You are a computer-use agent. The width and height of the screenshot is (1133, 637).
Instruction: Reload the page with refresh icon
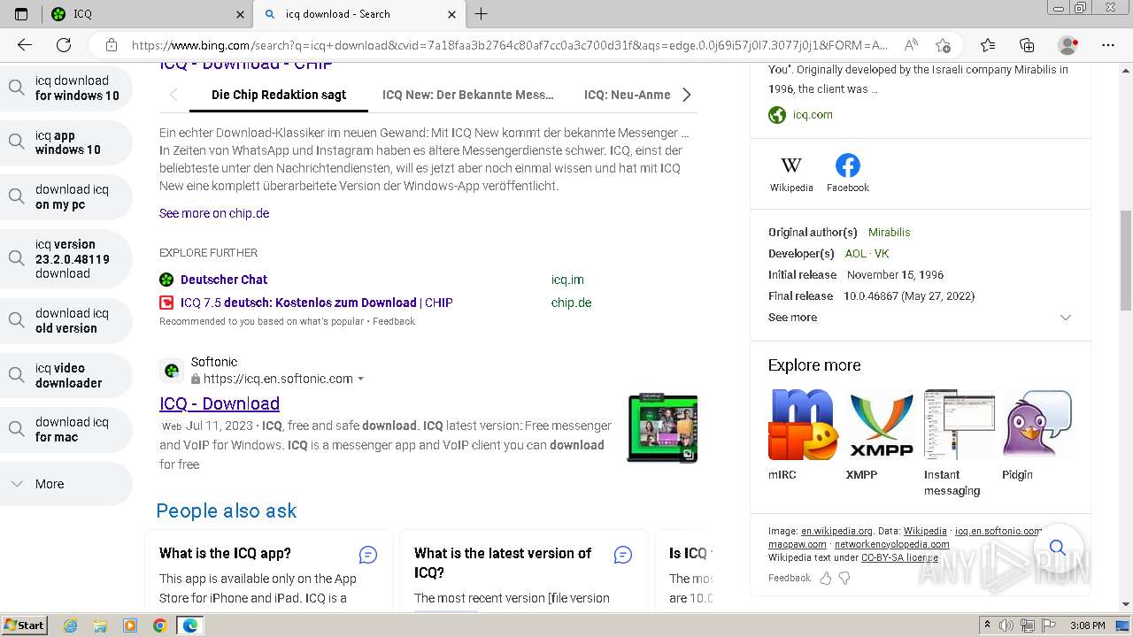pos(64,45)
